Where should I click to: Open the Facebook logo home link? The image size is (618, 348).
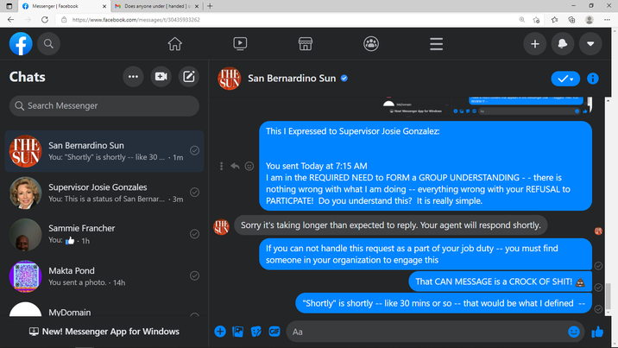pyautogui.click(x=21, y=44)
